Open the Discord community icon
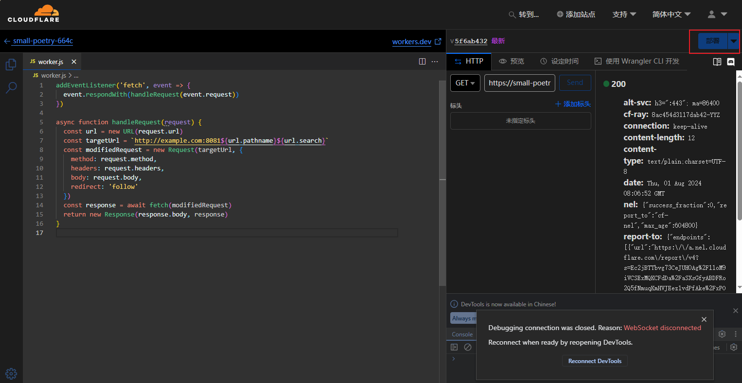Screen dimensions: 742x383 point(730,62)
